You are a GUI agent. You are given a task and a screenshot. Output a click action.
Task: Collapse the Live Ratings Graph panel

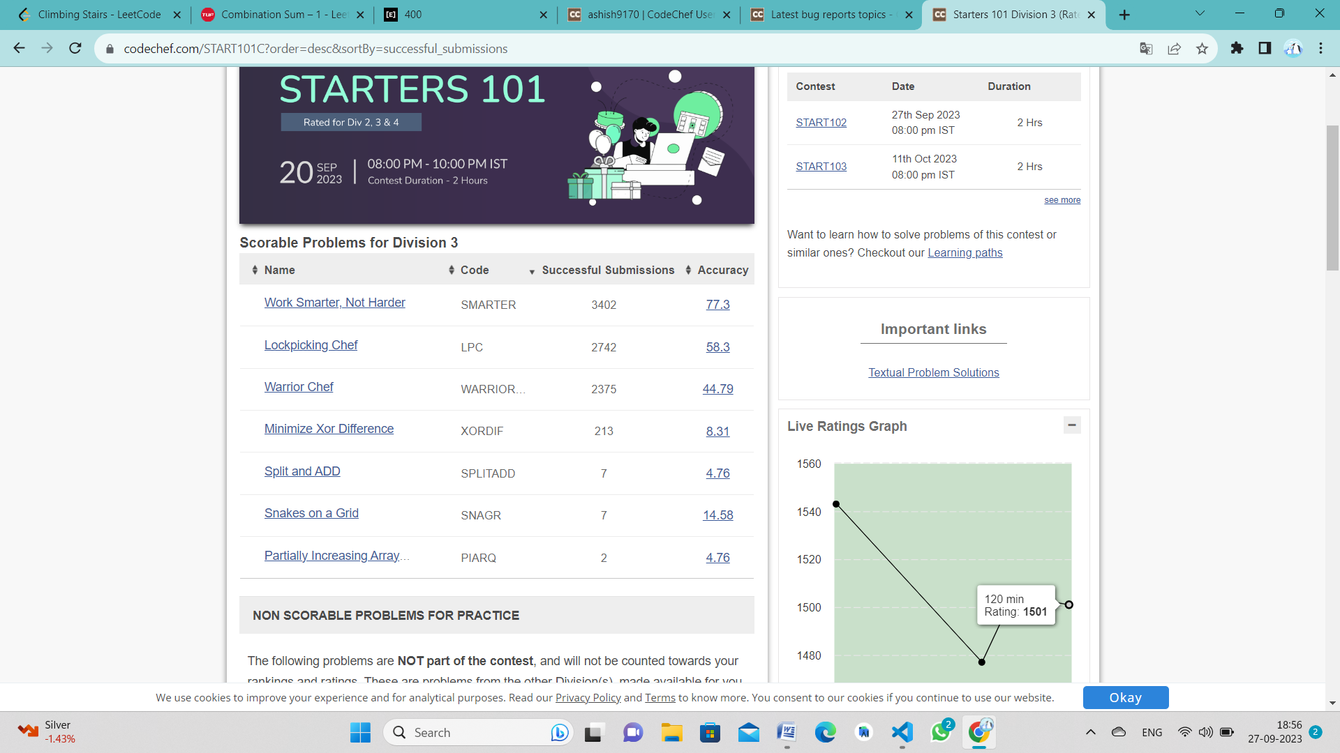coord(1072,425)
